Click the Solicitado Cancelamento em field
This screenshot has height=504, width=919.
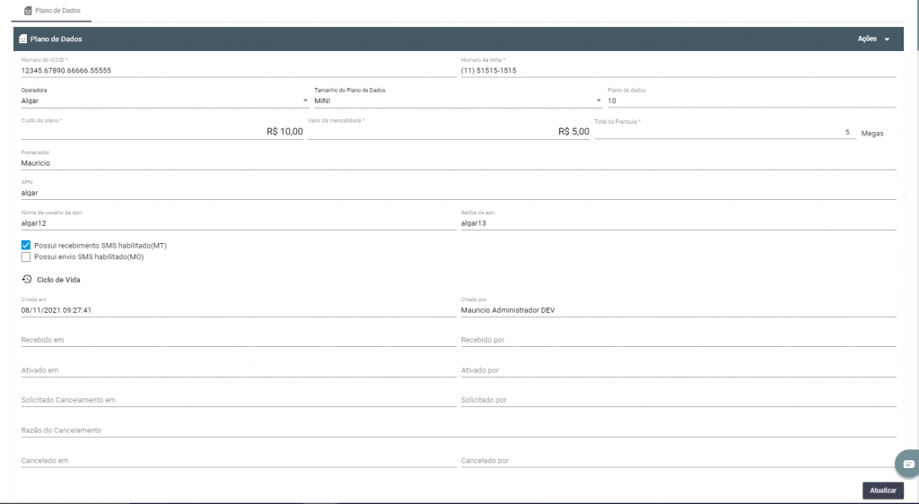239,400
